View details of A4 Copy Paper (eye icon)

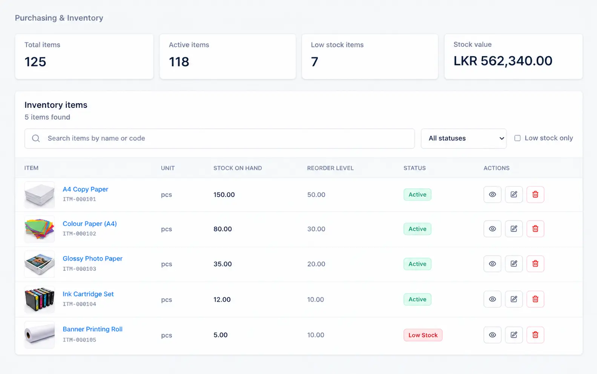point(492,194)
